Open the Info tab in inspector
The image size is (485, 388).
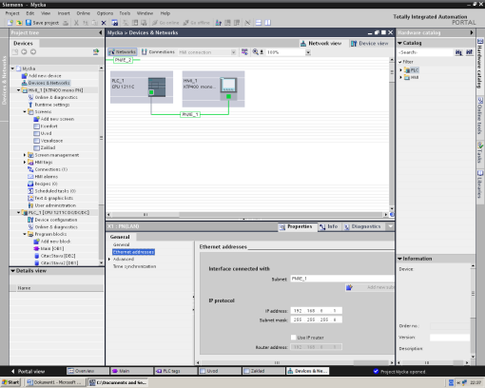tap(329, 226)
